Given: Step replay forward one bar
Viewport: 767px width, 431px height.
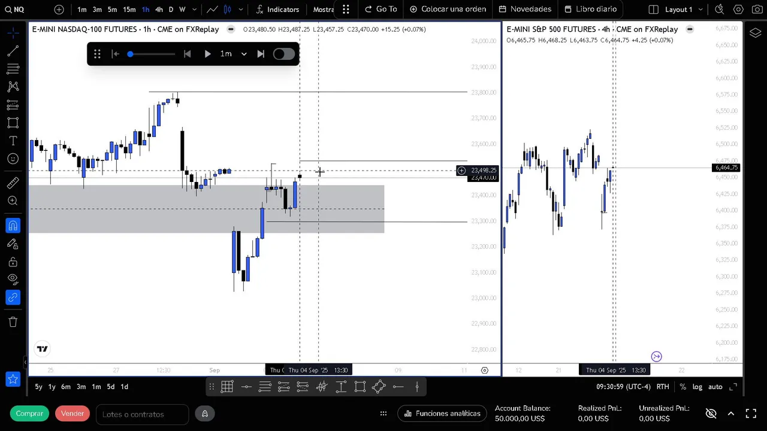Looking at the screenshot, I should click(261, 54).
